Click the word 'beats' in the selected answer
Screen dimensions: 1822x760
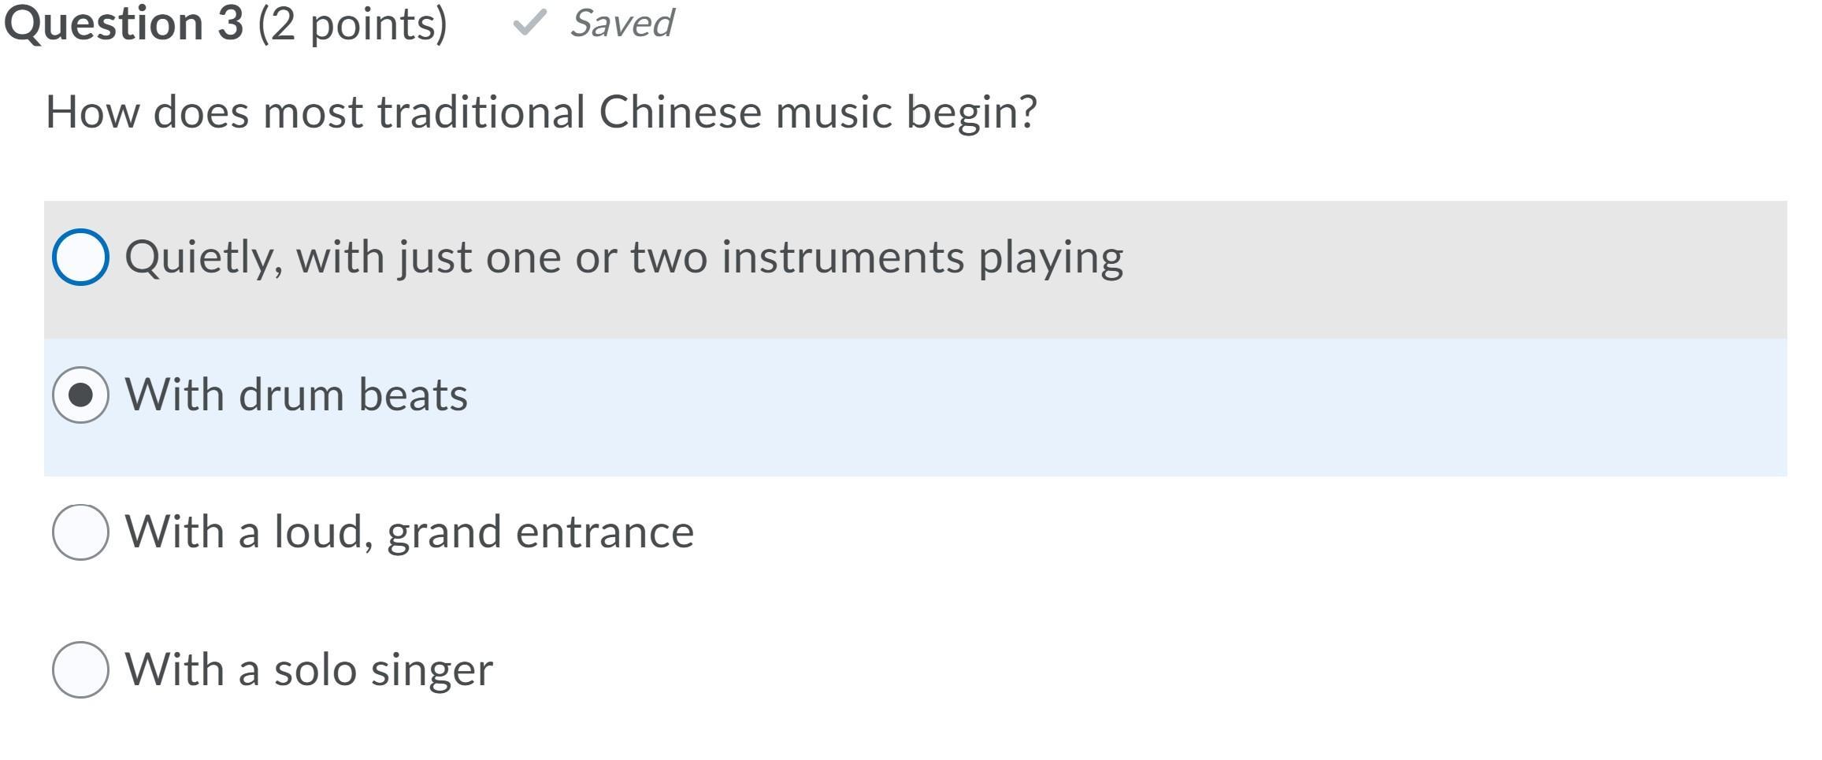413,395
